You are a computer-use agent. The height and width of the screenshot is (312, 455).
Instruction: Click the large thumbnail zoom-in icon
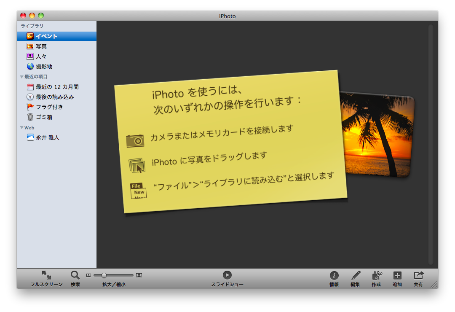click(x=139, y=275)
